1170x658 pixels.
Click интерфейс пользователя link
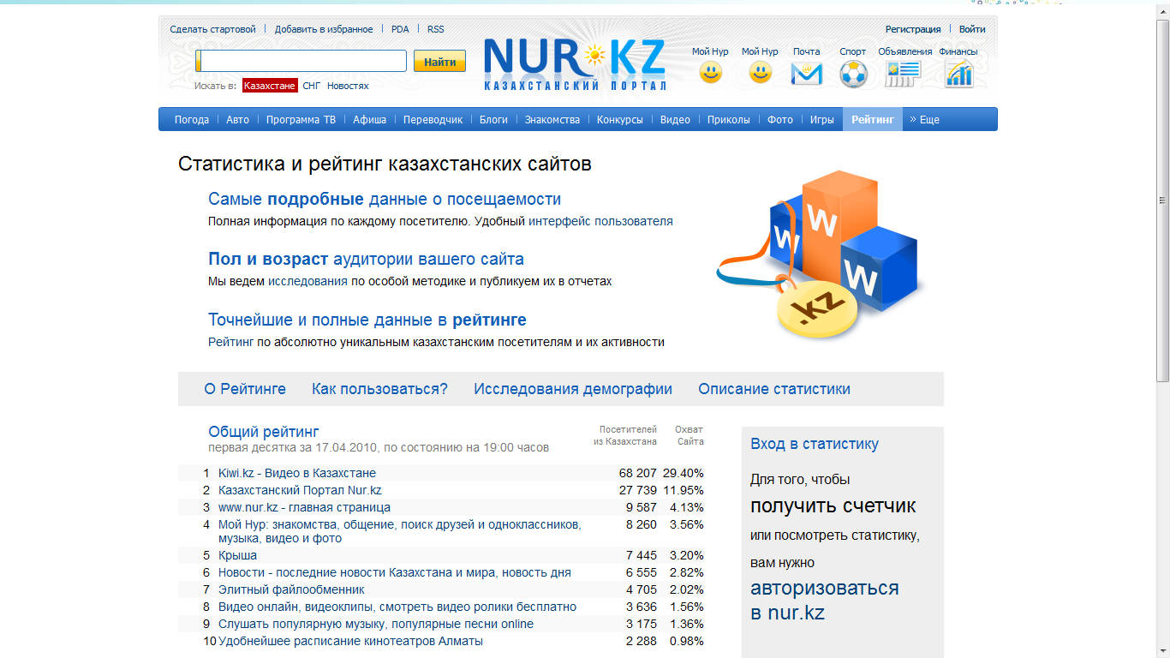600,221
